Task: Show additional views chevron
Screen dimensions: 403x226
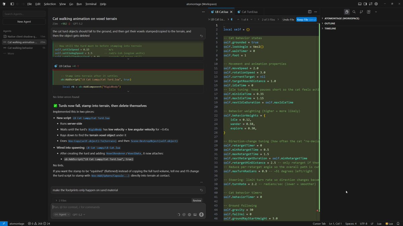Action: click(x=376, y=12)
